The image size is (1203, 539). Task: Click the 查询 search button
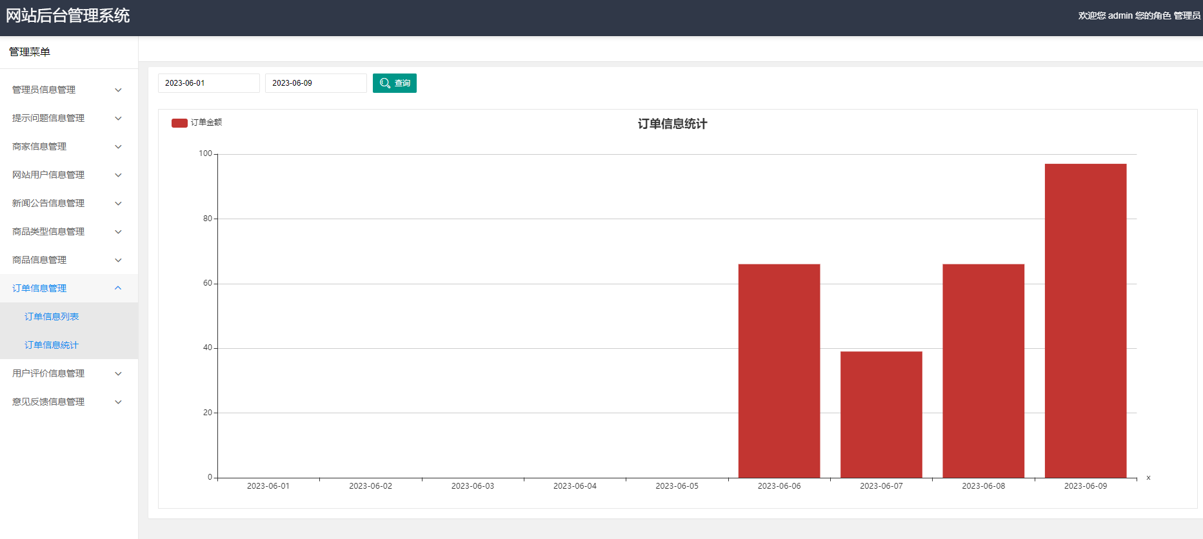[395, 83]
